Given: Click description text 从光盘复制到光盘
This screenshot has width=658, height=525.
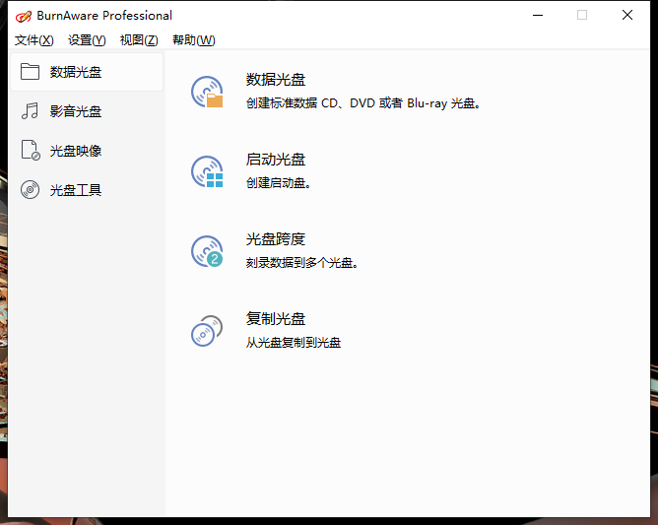Looking at the screenshot, I should coord(294,343).
